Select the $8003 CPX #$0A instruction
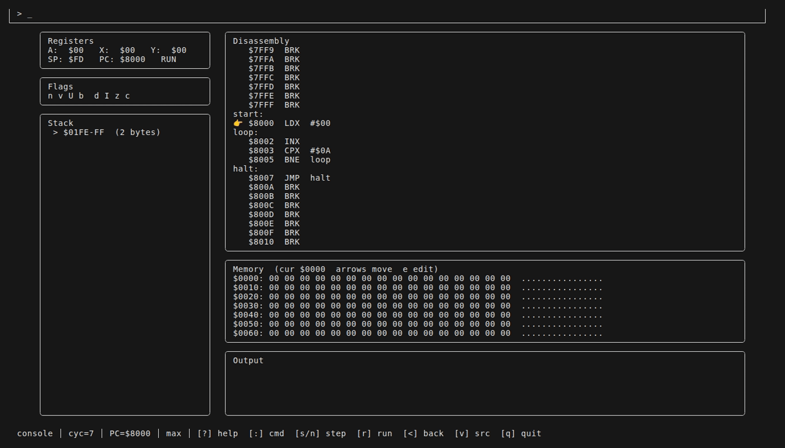This screenshot has width=785, height=448. [x=289, y=151]
